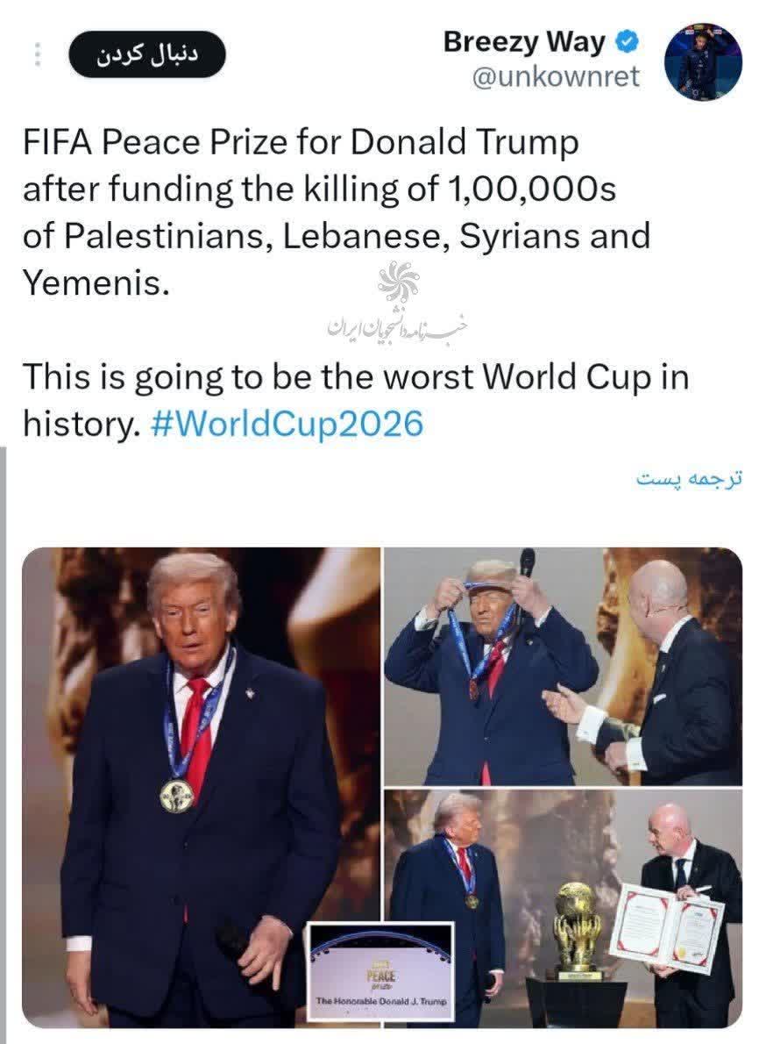The image size is (766, 1044).
Task: Click the Breezy Way display name
Action: [x=524, y=42]
